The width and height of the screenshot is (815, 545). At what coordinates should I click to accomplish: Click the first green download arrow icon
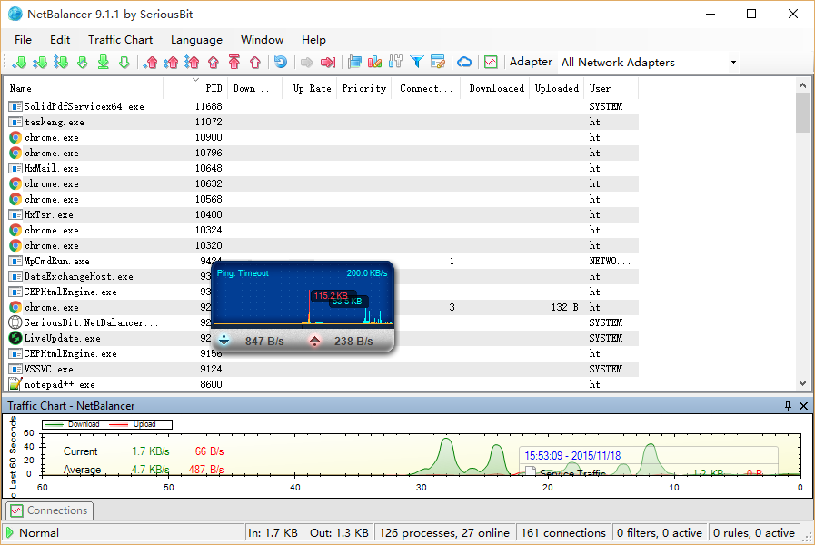click(20, 63)
